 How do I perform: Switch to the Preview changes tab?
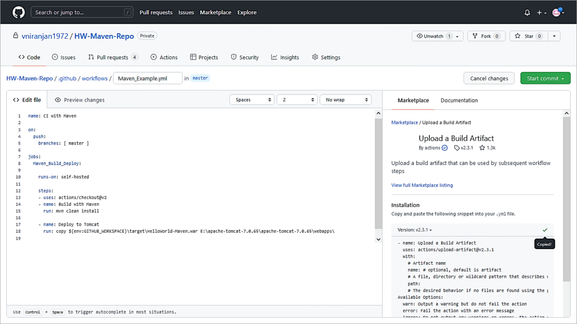tap(79, 100)
